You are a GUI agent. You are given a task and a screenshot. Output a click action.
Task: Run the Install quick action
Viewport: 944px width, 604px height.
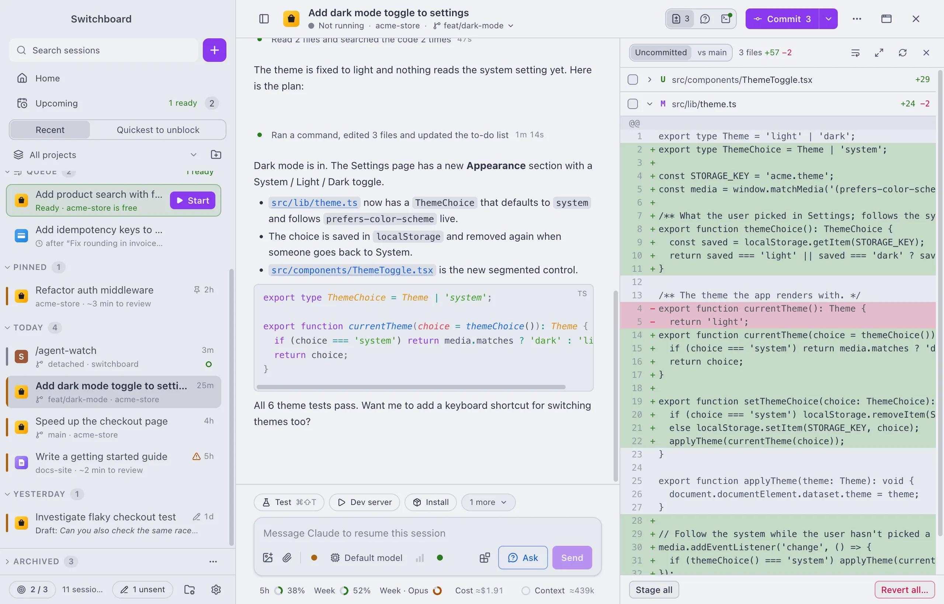point(430,502)
